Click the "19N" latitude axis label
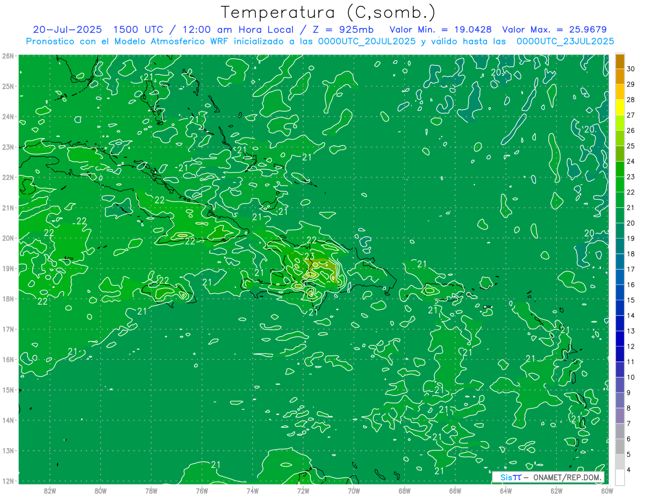 click(8, 268)
